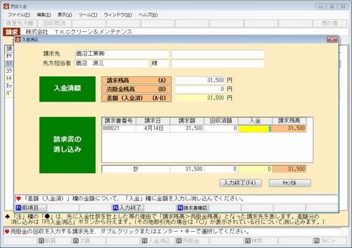Click the 計 total label cell
This screenshot has width=352, height=248.
[x=136, y=169]
